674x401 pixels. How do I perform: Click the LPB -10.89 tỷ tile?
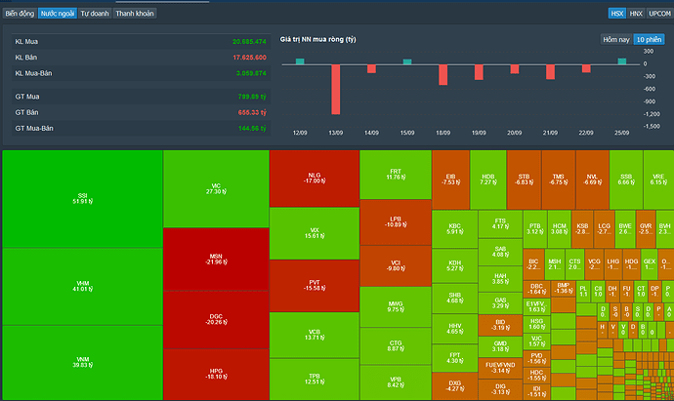pyautogui.click(x=396, y=222)
